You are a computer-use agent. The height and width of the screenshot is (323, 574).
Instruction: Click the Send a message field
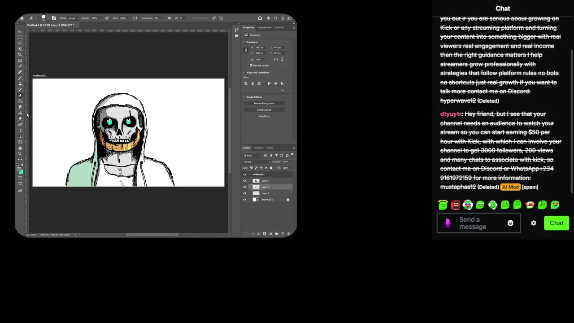point(478,223)
